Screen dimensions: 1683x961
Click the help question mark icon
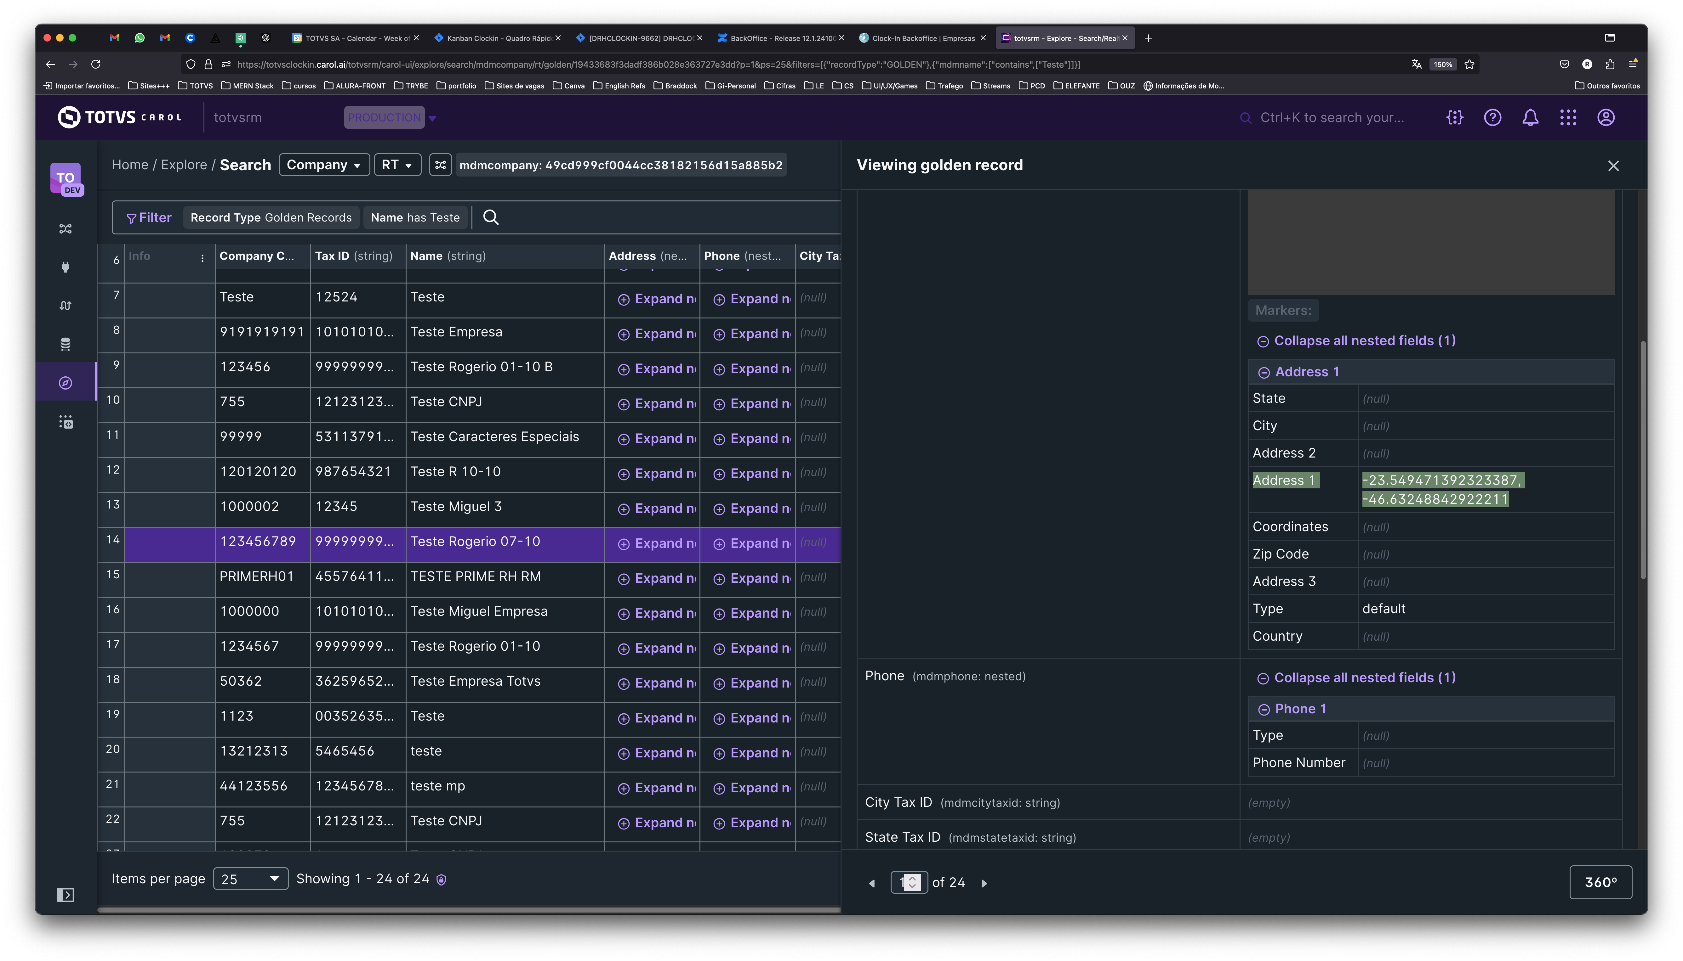click(x=1492, y=117)
